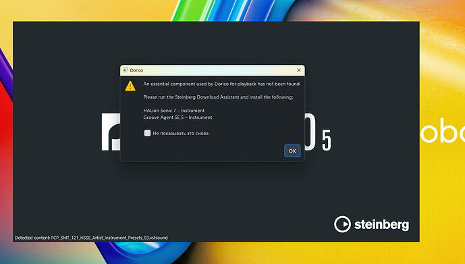Click the Detected content status text

click(91, 238)
